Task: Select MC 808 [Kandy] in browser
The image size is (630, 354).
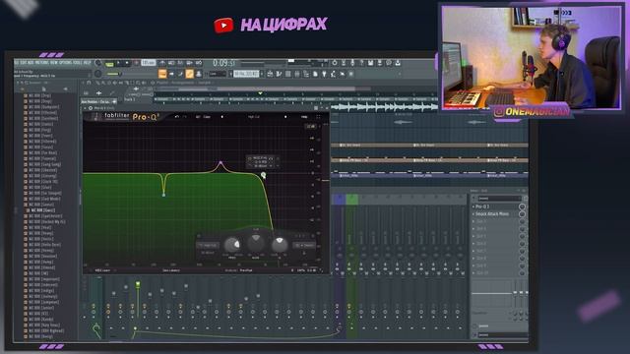Action: (41, 319)
